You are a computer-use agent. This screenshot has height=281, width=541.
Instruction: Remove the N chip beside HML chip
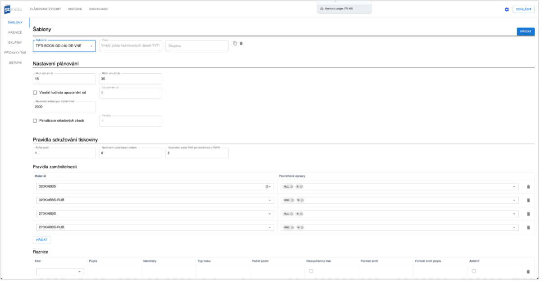pyautogui.click(x=302, y=200)
